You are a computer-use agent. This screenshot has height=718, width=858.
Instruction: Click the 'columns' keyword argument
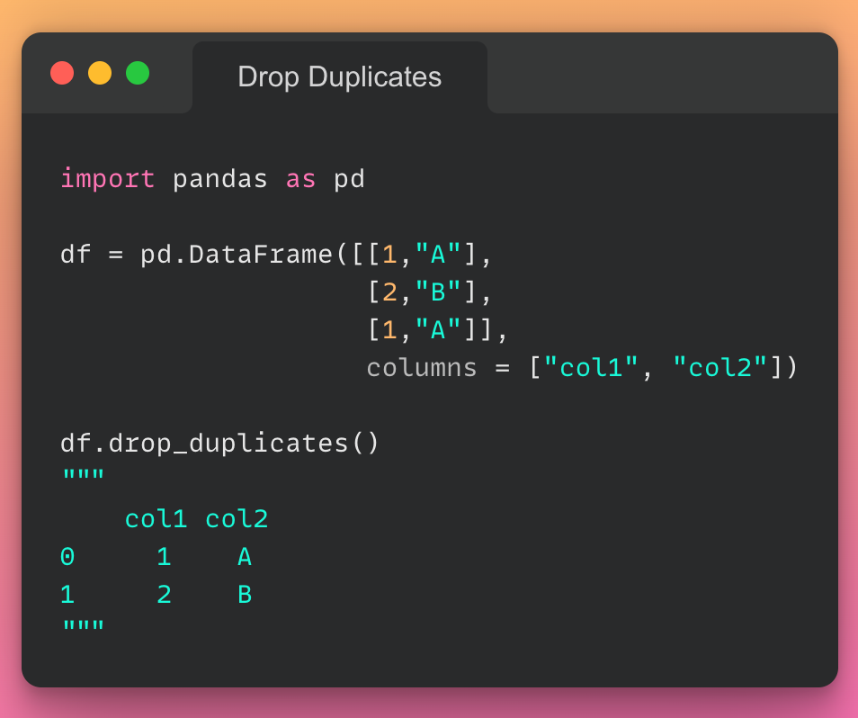click(422, 367)
